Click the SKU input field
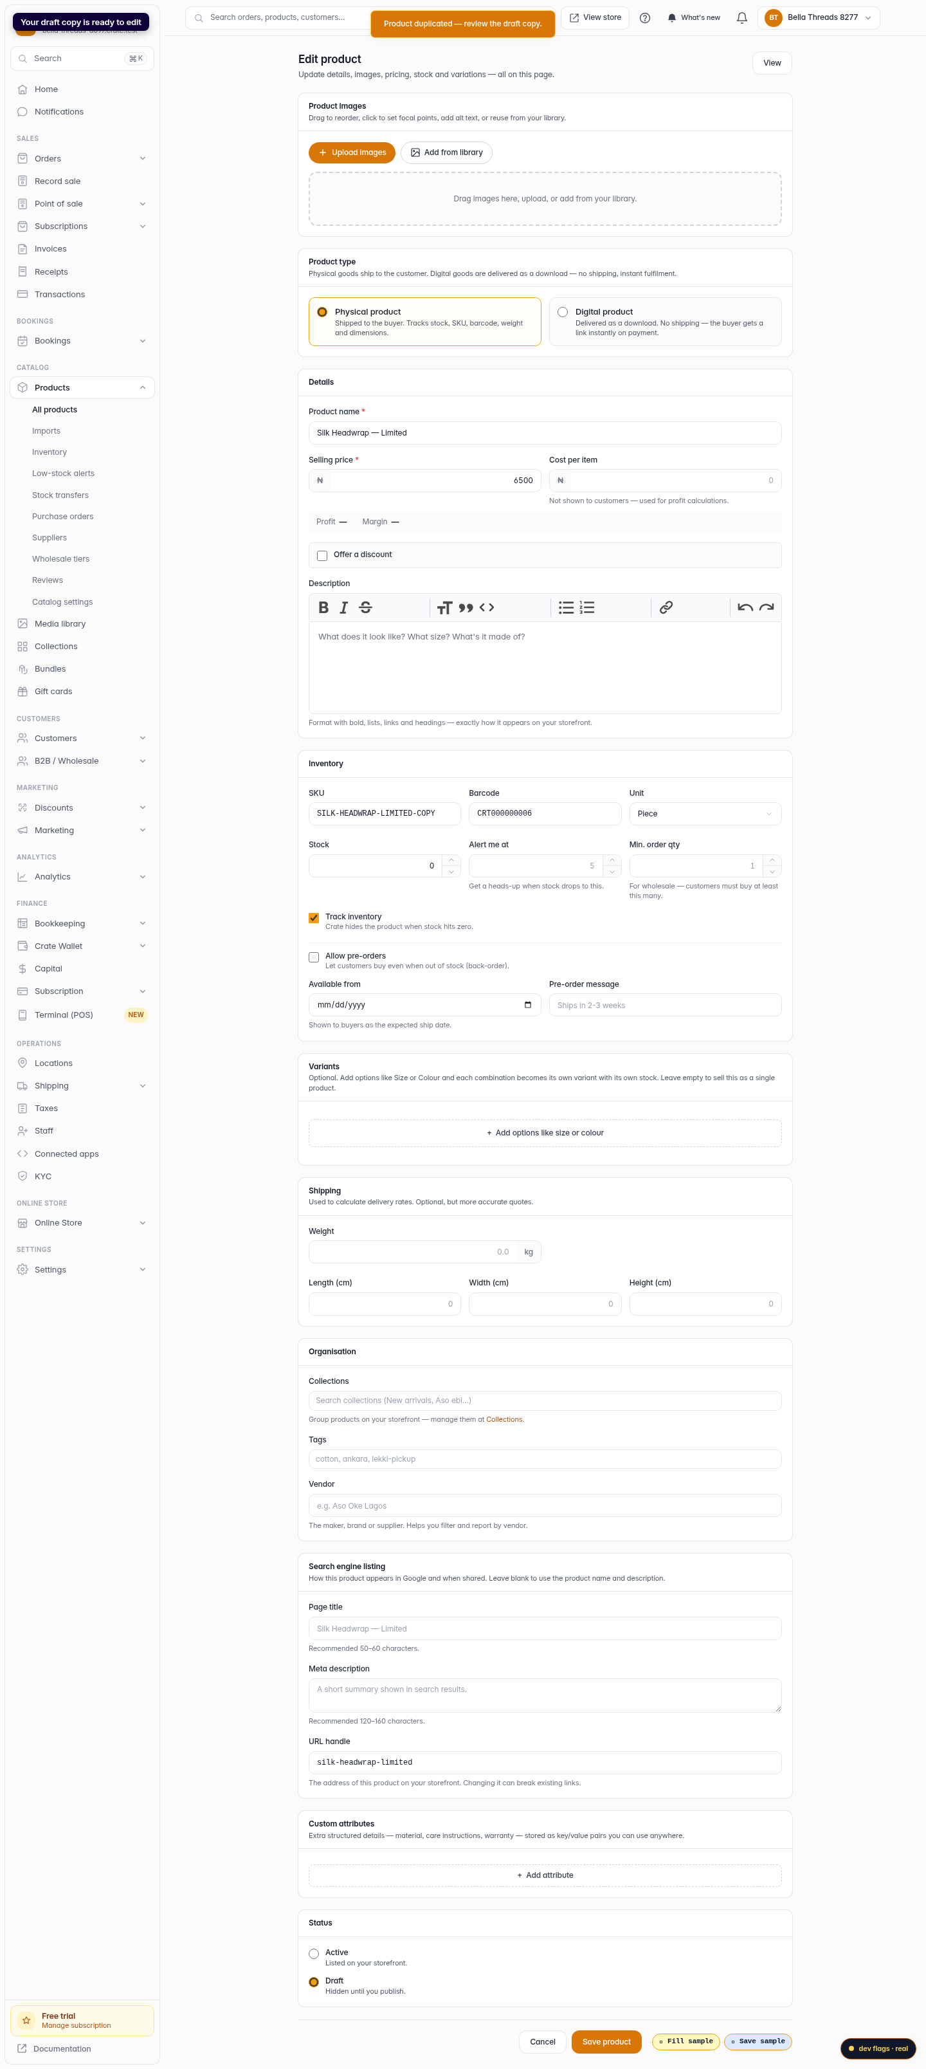The height and width of the screenshot is (2069, 926). (x=385, y=814)
